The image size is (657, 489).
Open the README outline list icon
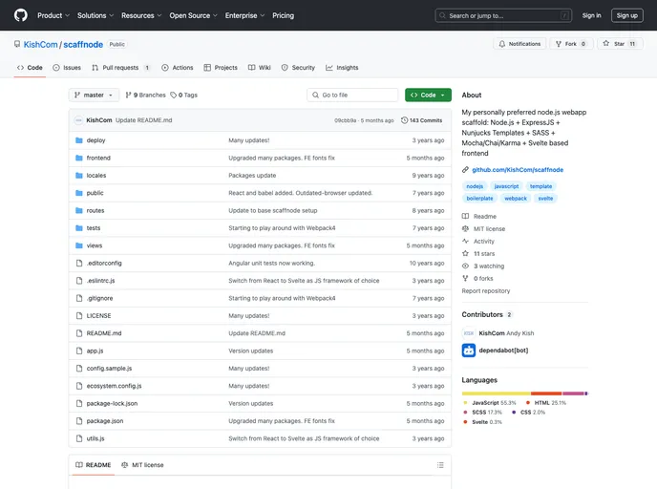(x=440, y=465)
